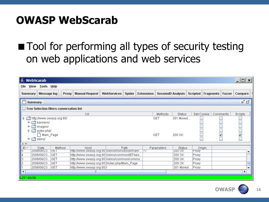269x202 pixels.
Task: Toggle Scripts checkbox in skins/ row
Action: [x=240, y=139]
